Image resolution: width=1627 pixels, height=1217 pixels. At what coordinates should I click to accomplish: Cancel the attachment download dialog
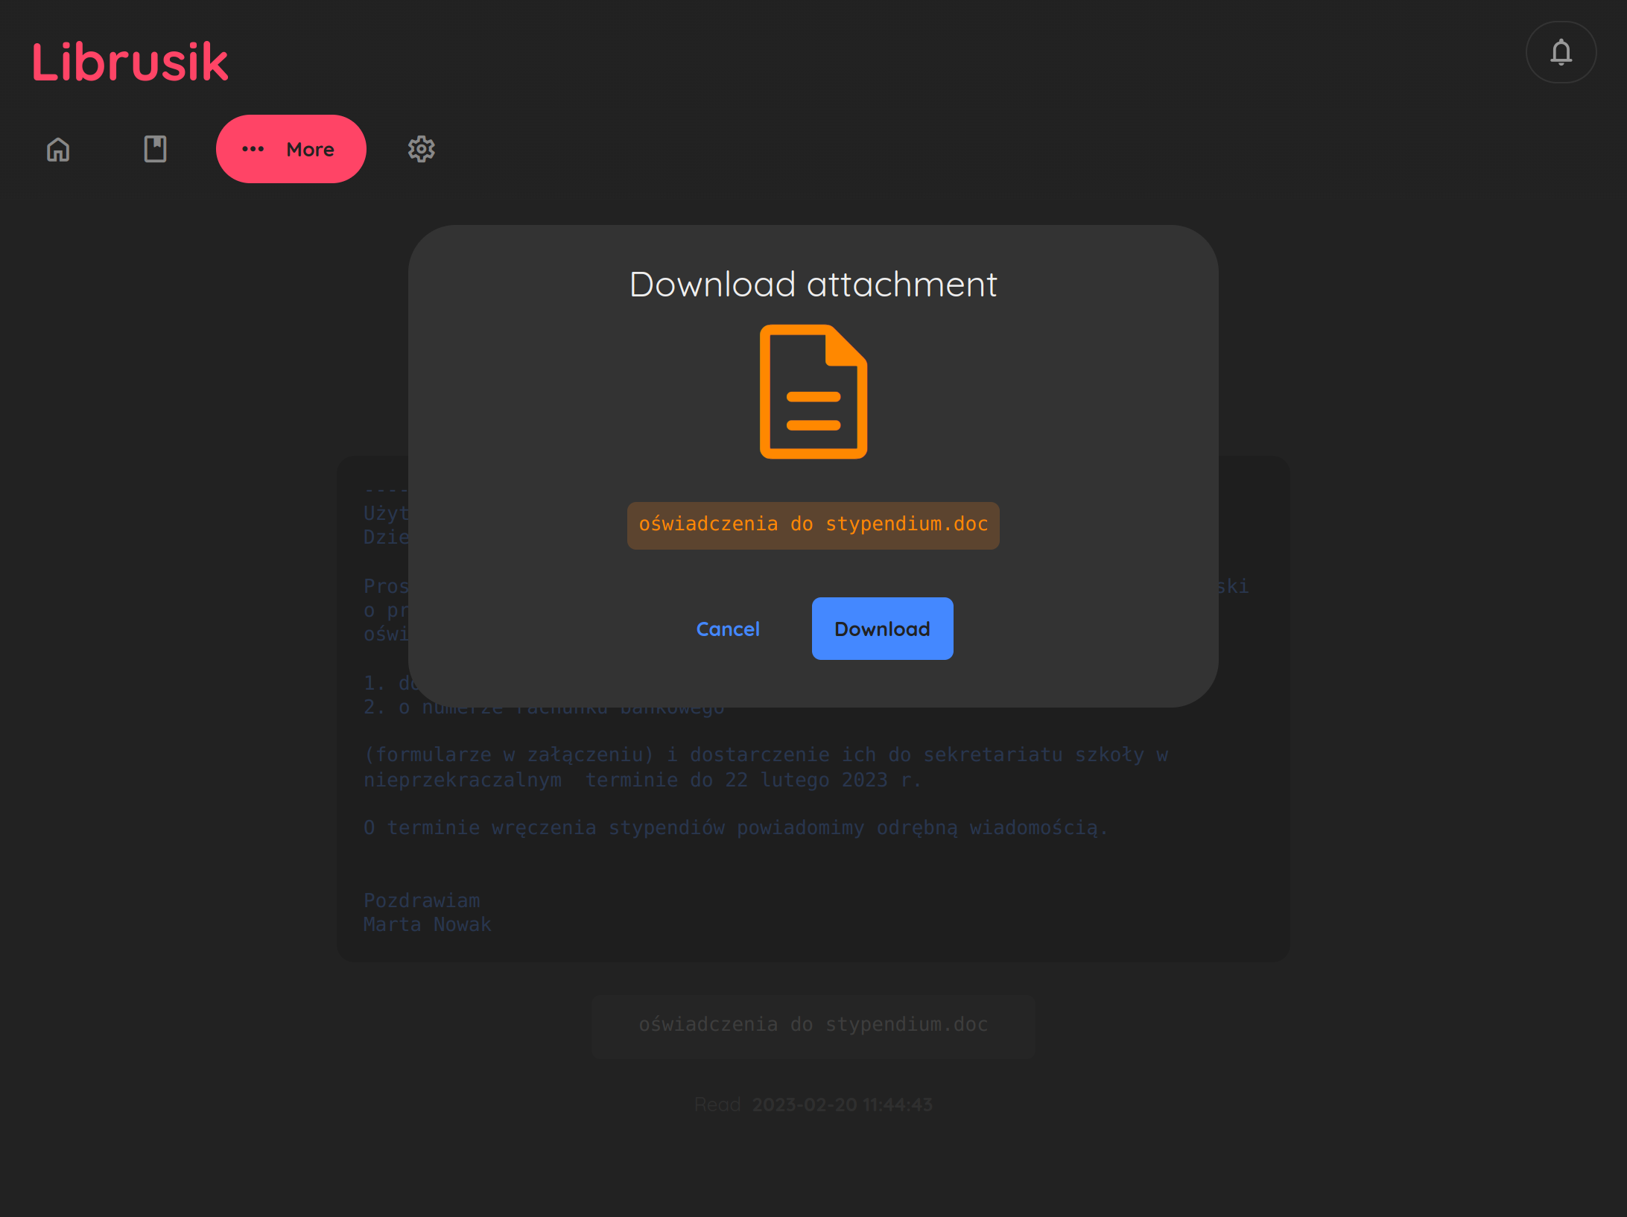[727, 629]
